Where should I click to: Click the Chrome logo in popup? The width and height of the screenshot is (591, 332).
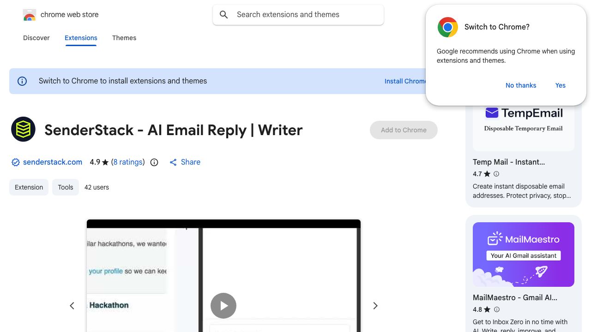[447, 27]
